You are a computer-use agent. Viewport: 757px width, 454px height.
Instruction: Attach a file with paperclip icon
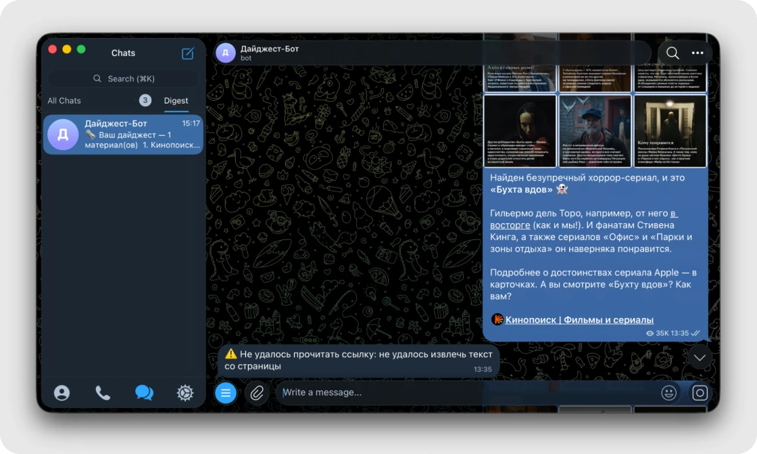pyautogui.click(x=256, y=392)
